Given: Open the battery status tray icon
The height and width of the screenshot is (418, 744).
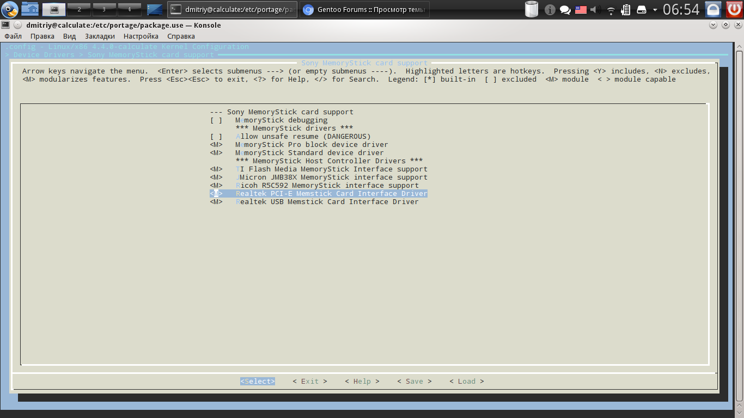Looking at the screenshot, I should [626, 10].
